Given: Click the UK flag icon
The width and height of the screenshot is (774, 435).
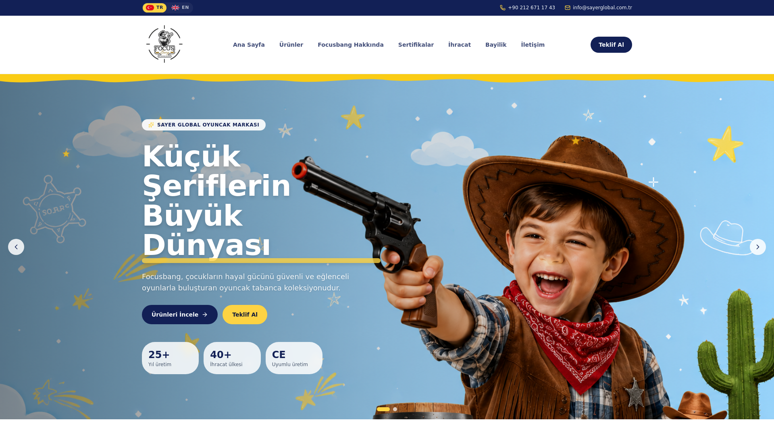Looking at the screenshot, I should [175, 8].
